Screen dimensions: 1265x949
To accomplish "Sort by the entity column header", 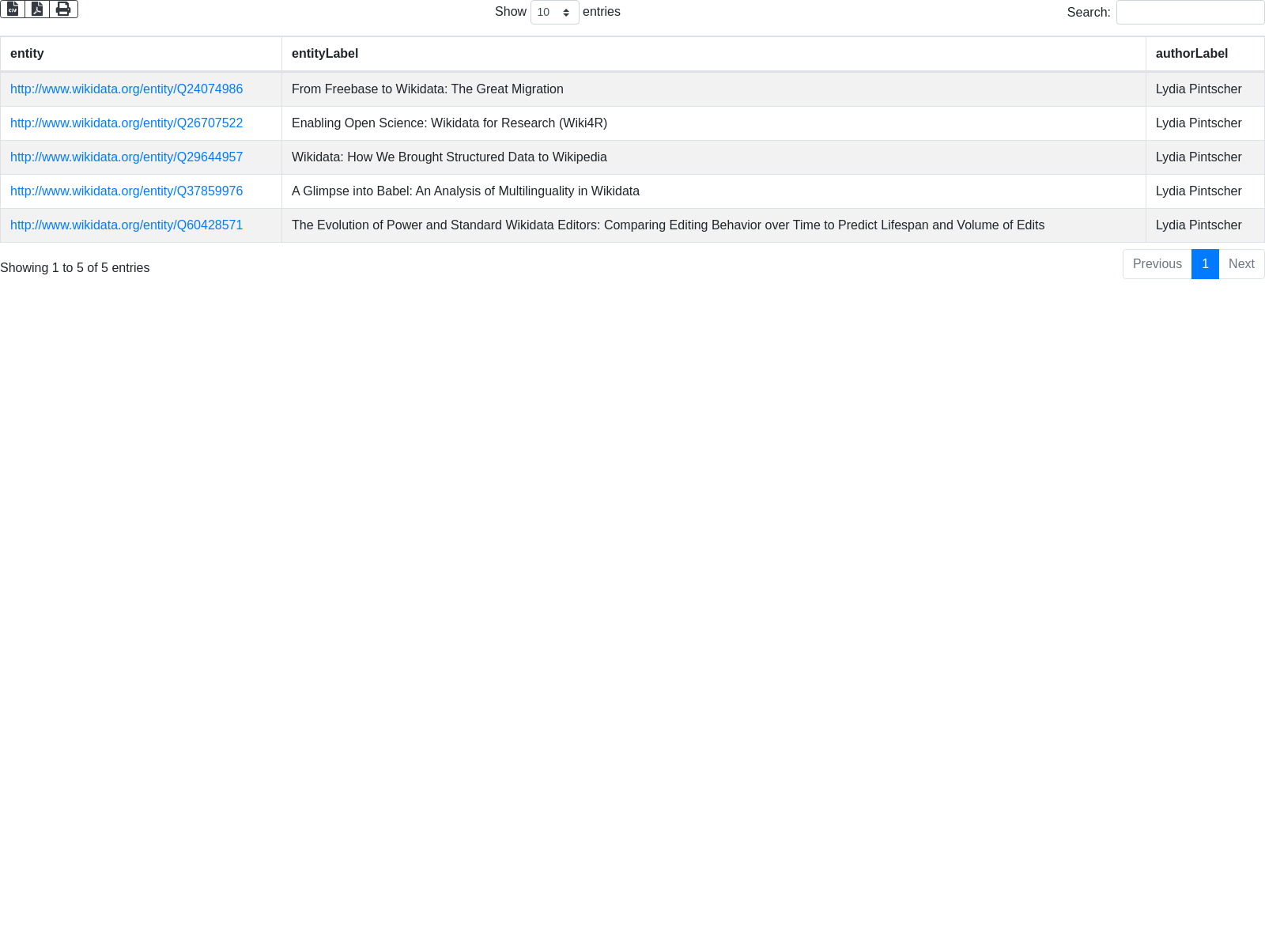I will click(27, 54).
